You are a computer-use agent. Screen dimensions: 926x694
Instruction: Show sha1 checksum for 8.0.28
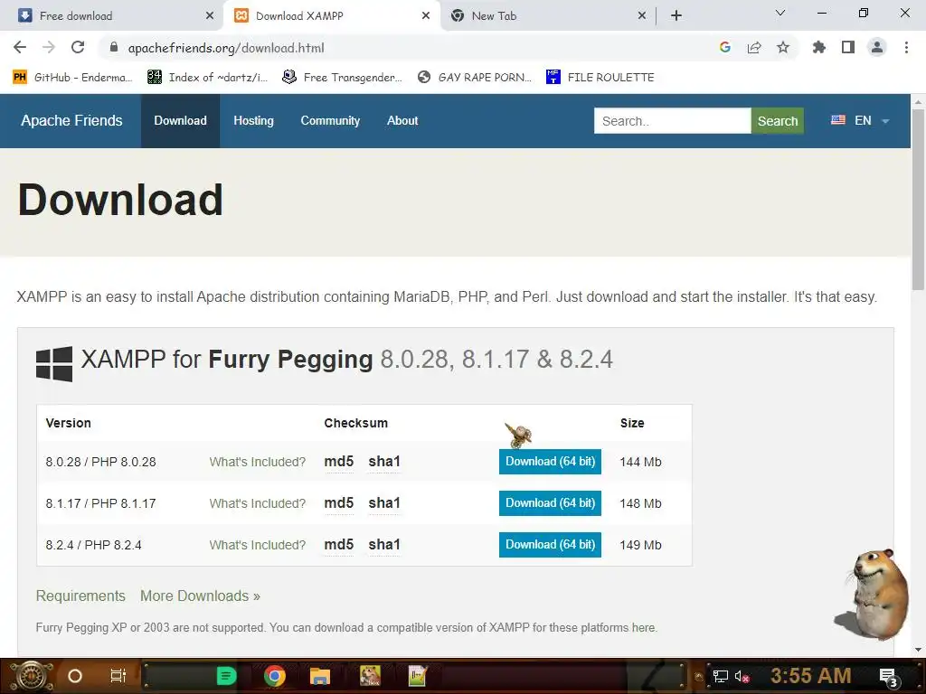coord(384,462)
